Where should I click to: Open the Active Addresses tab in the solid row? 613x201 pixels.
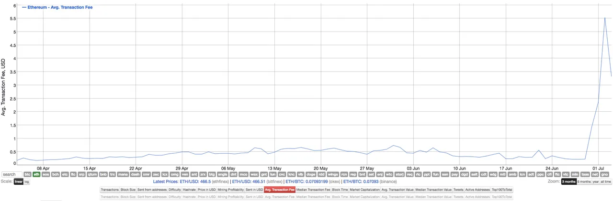tap(477, 190)
